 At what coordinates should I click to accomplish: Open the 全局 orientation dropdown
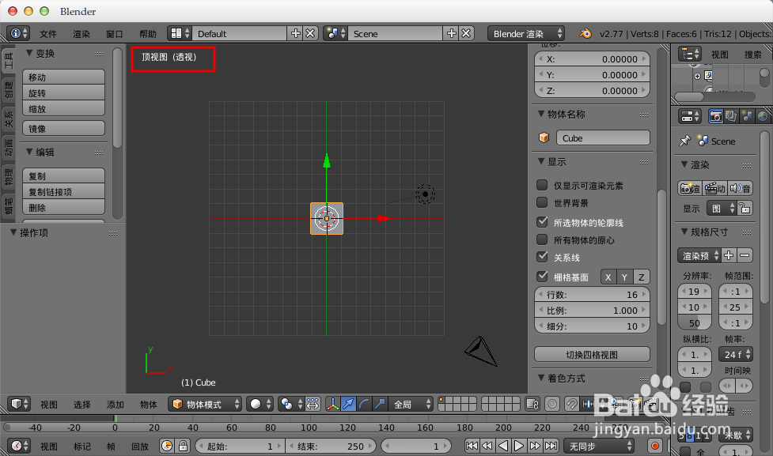click(x=410, y=405)
